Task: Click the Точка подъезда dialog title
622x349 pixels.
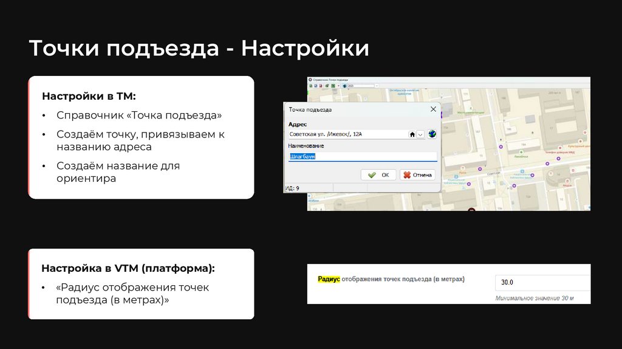Action: point(310,109)
